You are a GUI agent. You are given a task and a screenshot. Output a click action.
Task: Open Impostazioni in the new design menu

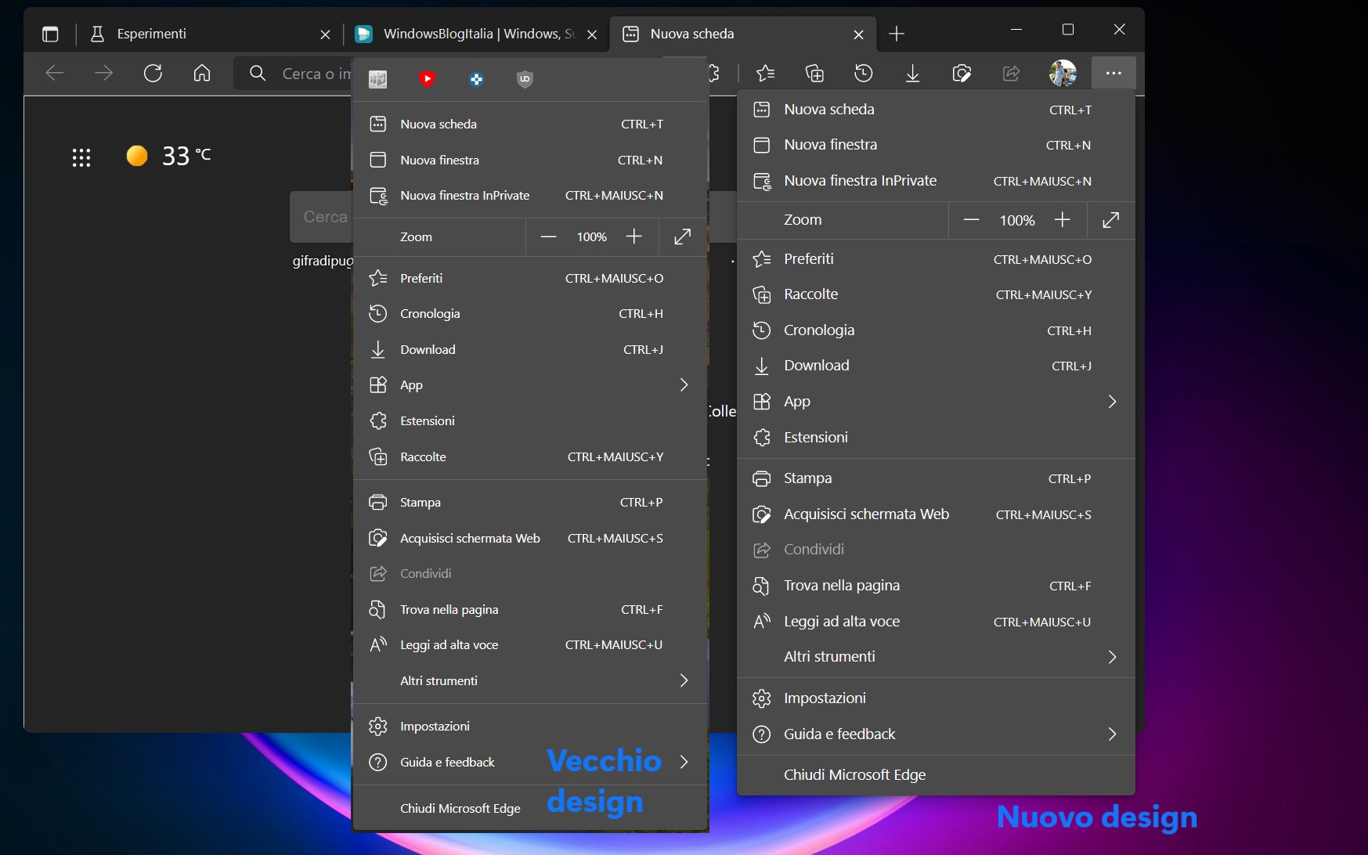pos(936,698)
